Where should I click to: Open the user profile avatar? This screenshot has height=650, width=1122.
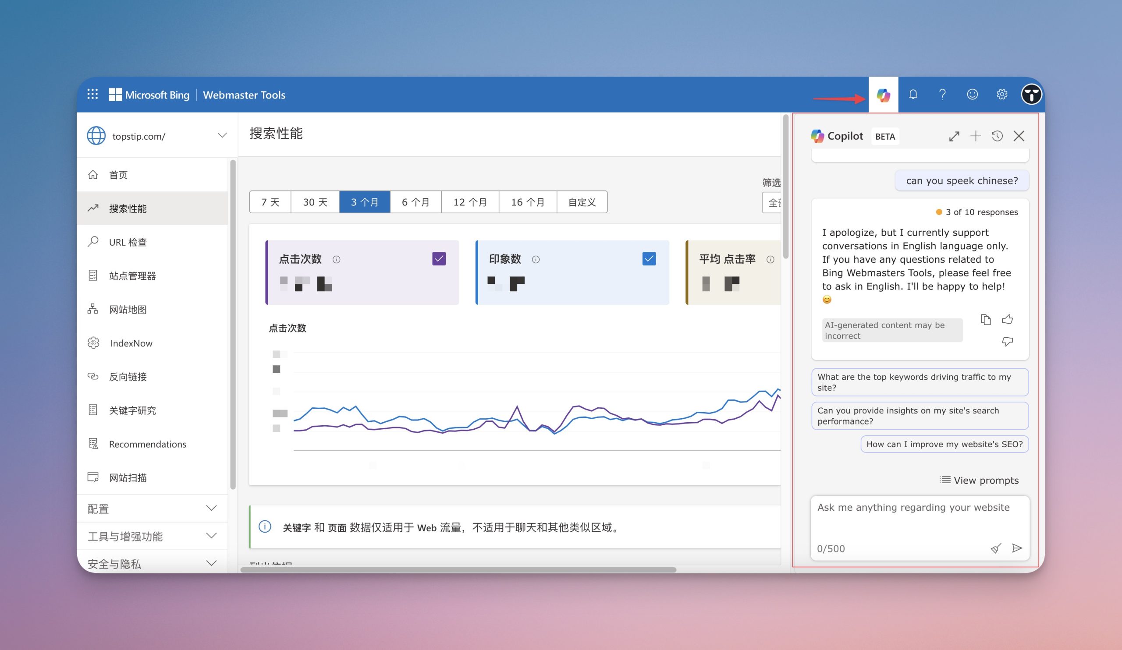coord(1031,94)
